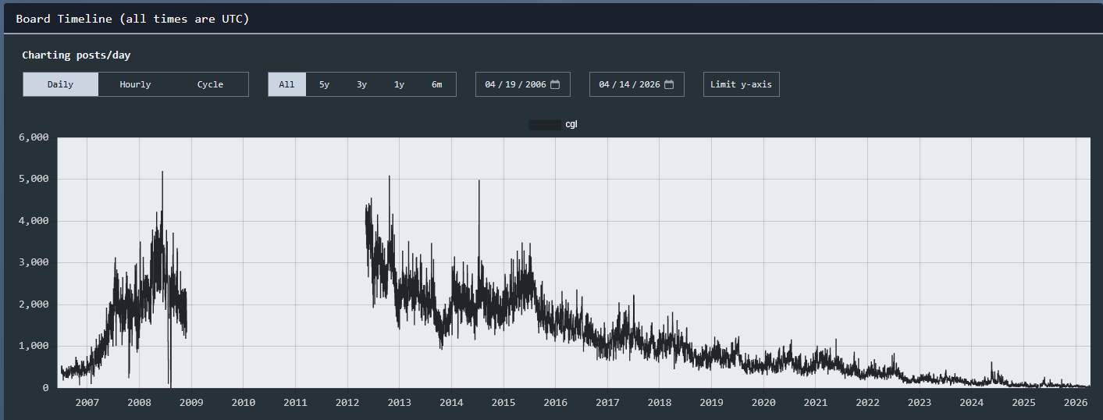The width and height of the screenshot is (1103, 420).
Task: Open calendar picker for start date
Action: (x=555, y=84)
